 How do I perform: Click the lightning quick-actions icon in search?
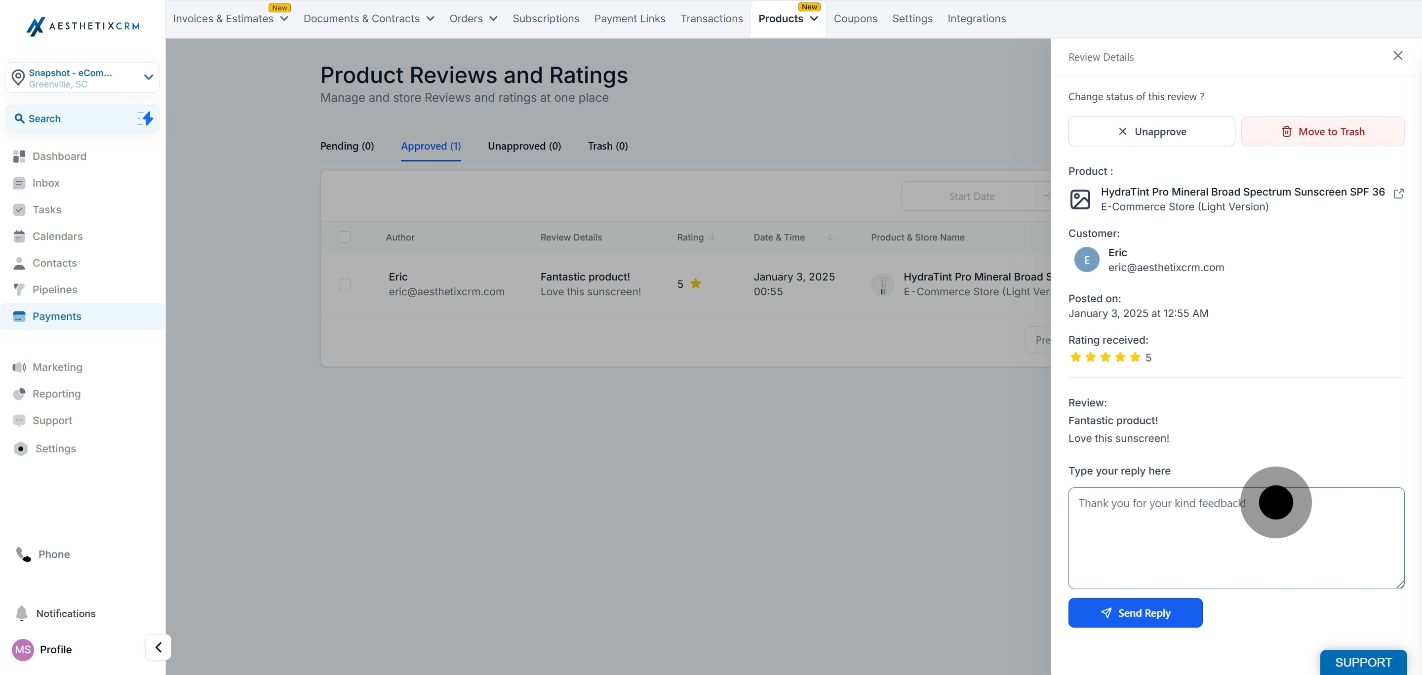[x=145, y=118]
